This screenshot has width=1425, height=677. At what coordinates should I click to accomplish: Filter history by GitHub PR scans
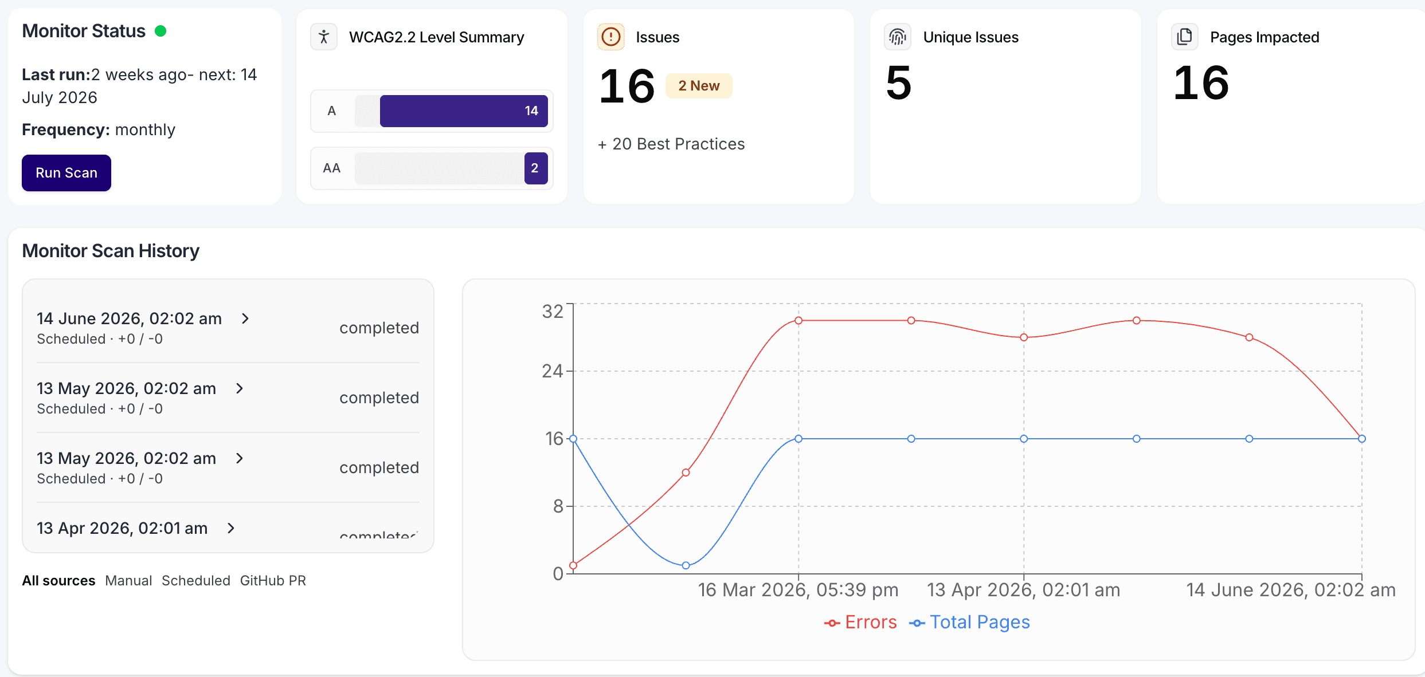pos(273,581)
